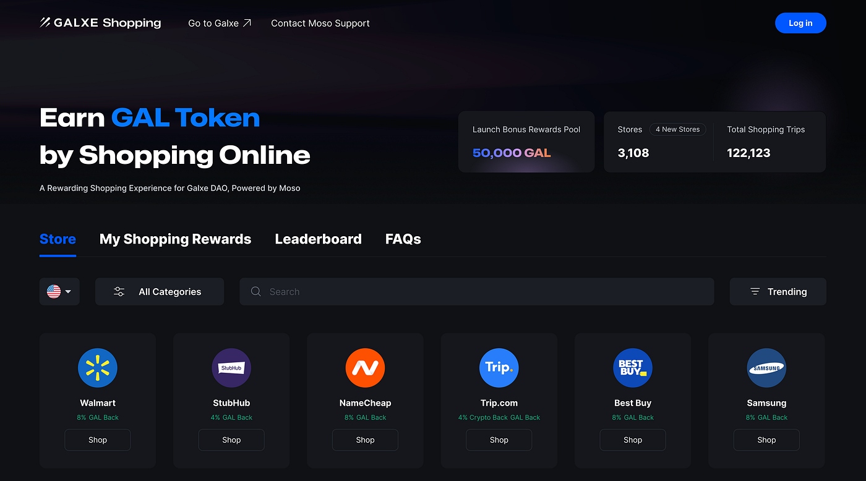Open the All Categories filter dropdown

[x=160, y=291]
